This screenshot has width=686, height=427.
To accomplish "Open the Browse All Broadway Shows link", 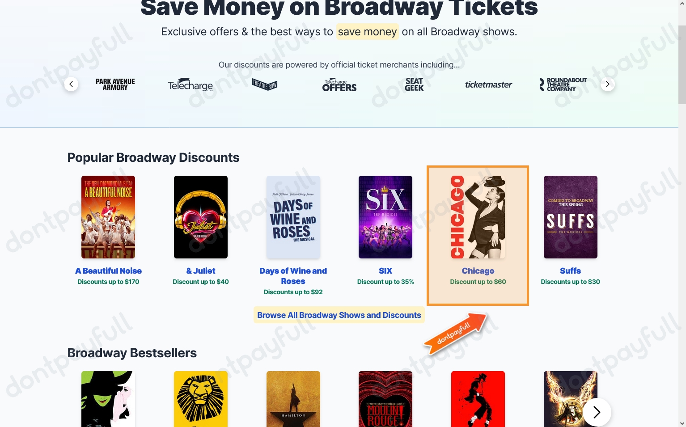I will coord(339,315).
